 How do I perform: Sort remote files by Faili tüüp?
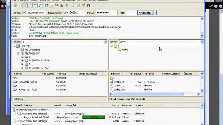click(x=149, y=74)
